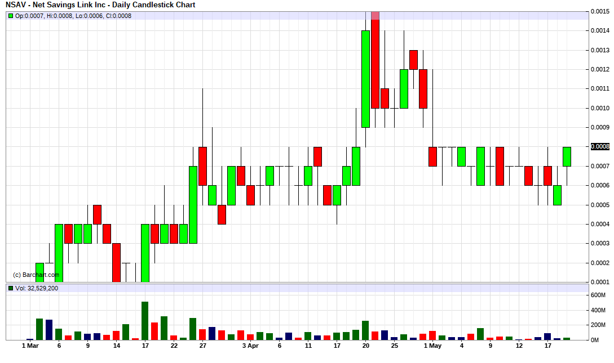Click the 600M volume axis label

(x=598, y=295)
